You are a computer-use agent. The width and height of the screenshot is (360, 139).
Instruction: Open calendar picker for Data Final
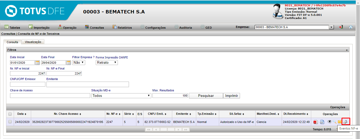[x=69, y=62]
